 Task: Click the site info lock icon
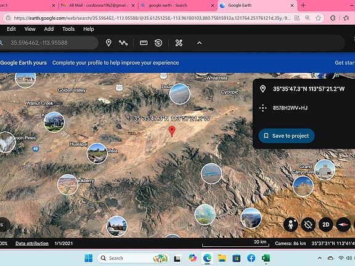coord(8,18)
